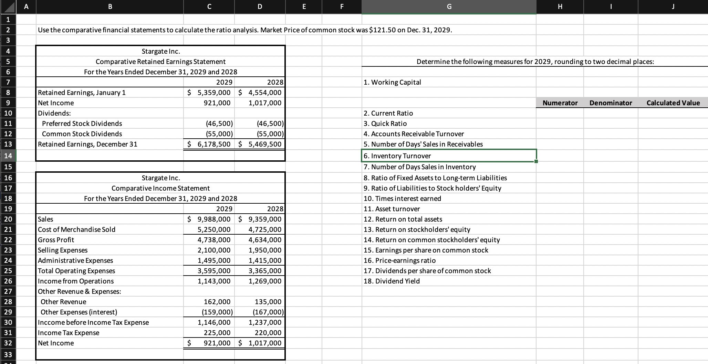Click the 'Numerator' header cell
708x364 pixels.
coord(560,103)
